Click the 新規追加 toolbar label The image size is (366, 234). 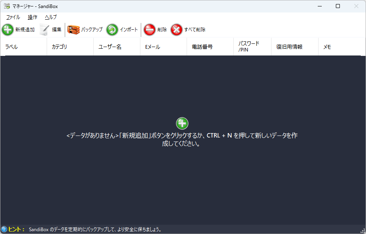click(25, 30)
